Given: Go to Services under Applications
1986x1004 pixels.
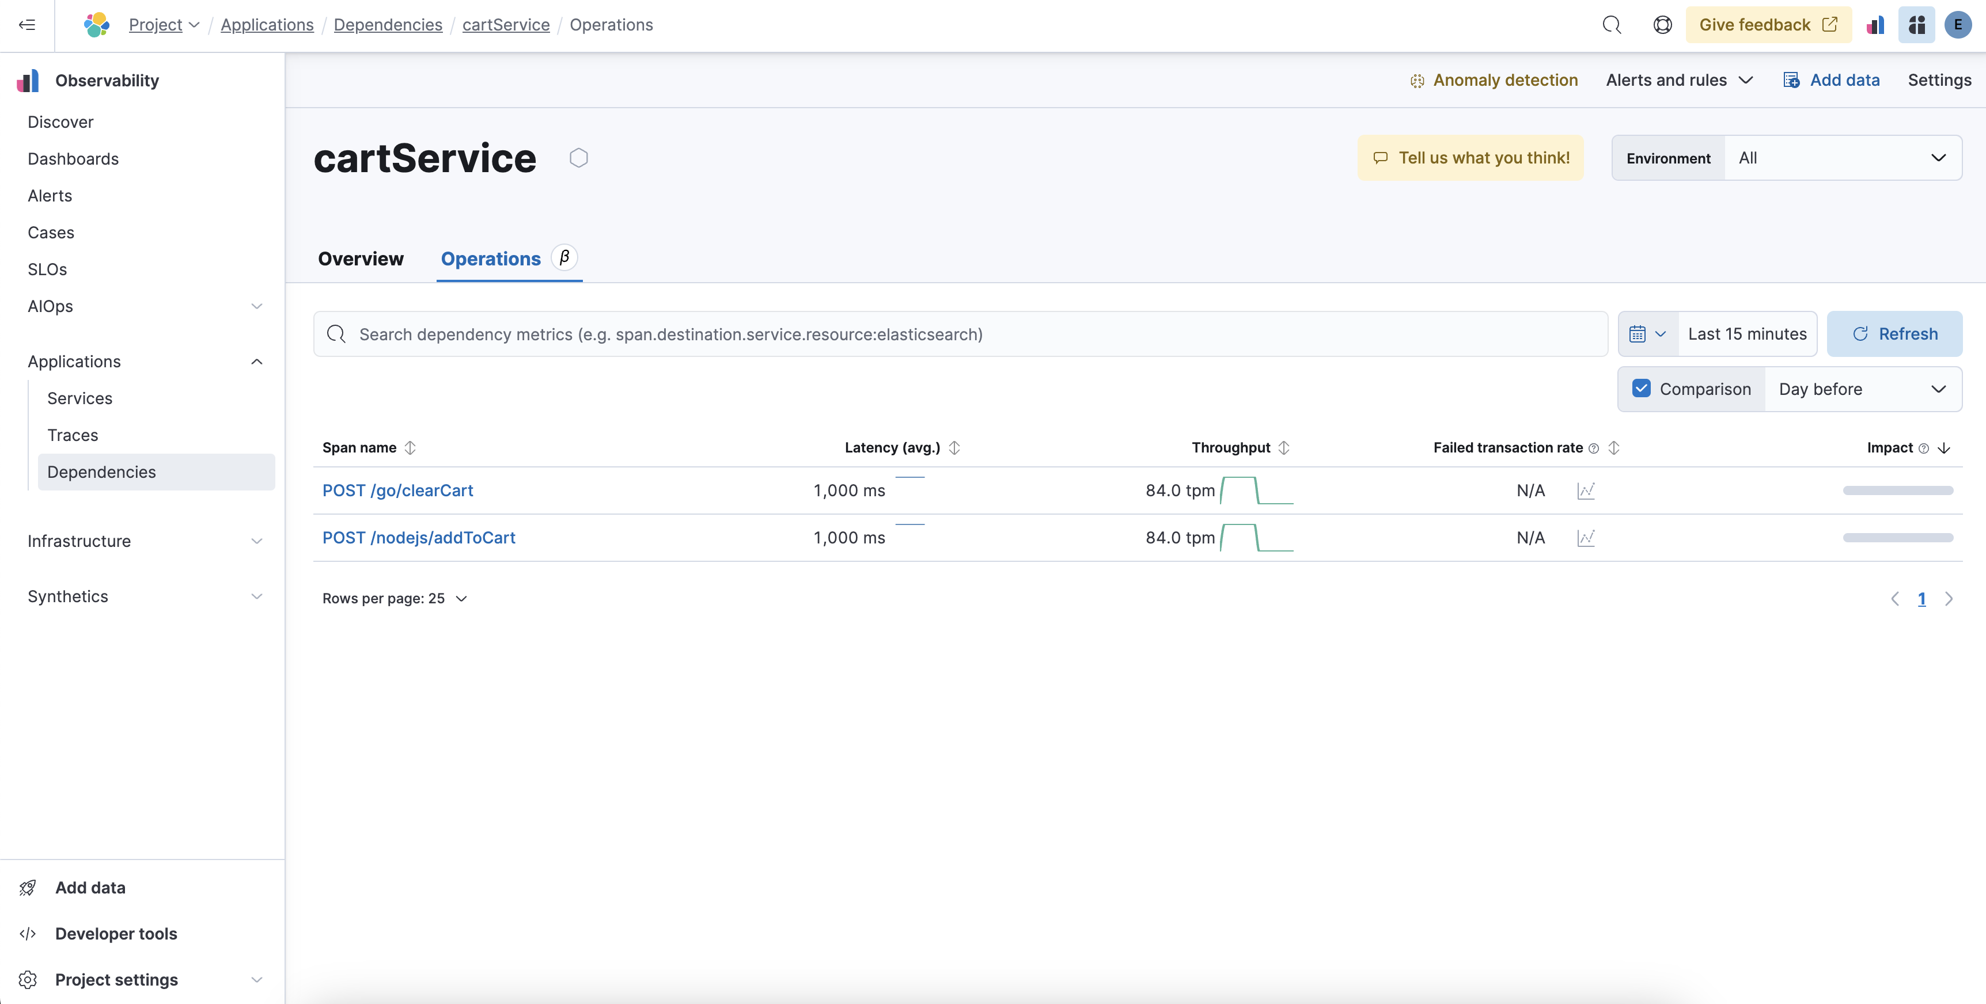Looking at the screenshot, I should (79, 399).
